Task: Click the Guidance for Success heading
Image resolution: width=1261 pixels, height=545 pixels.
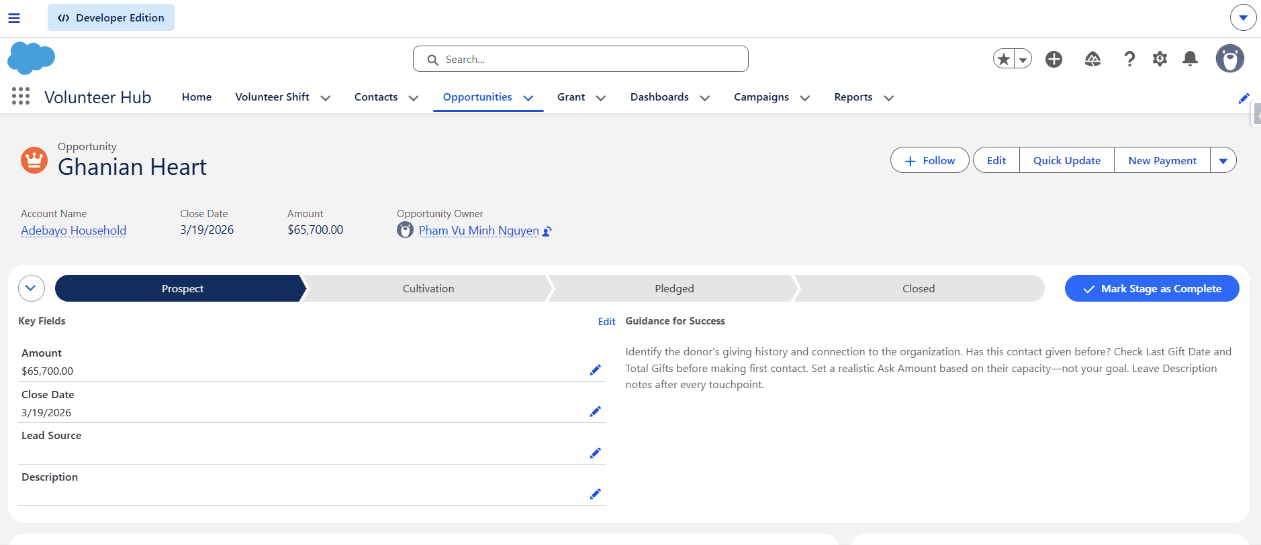Action: click(x=675, y=321)
